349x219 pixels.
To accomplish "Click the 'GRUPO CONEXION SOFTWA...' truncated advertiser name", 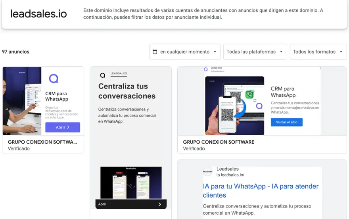I will point(42,142).
